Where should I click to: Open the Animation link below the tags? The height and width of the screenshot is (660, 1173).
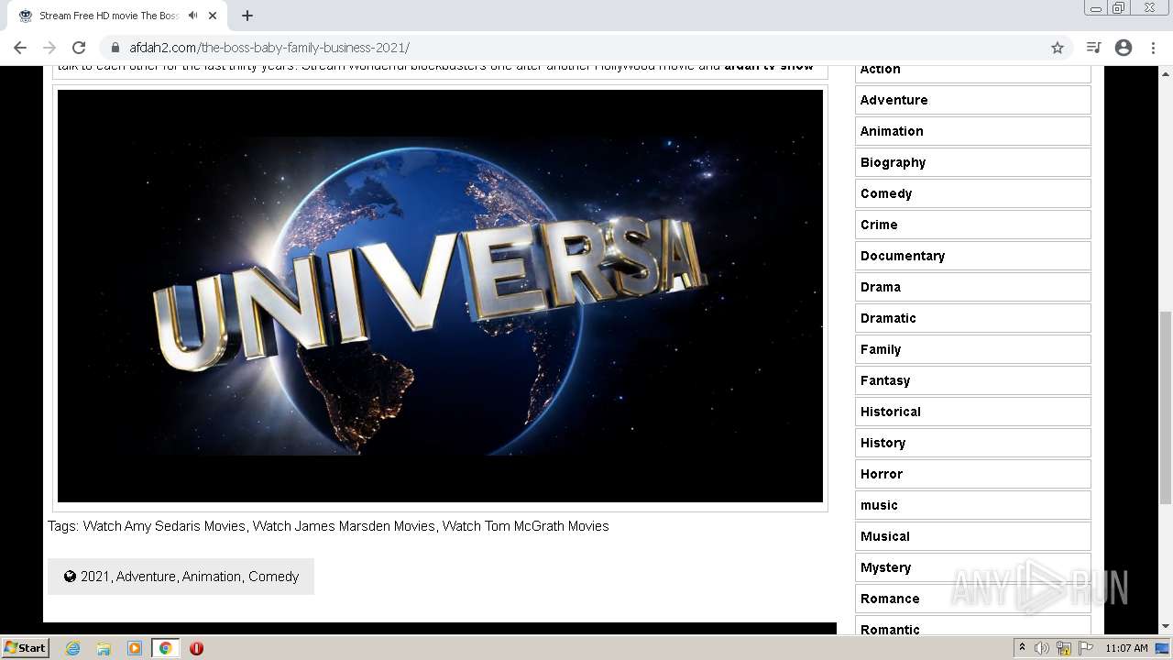[x=212, y=577]
